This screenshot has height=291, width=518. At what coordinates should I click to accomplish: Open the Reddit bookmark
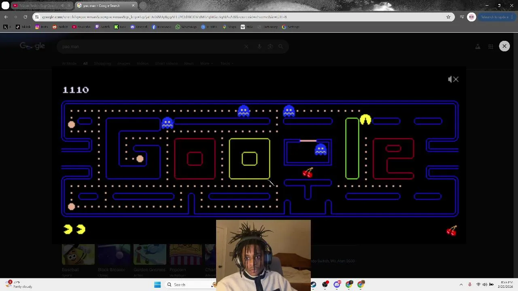60,27
